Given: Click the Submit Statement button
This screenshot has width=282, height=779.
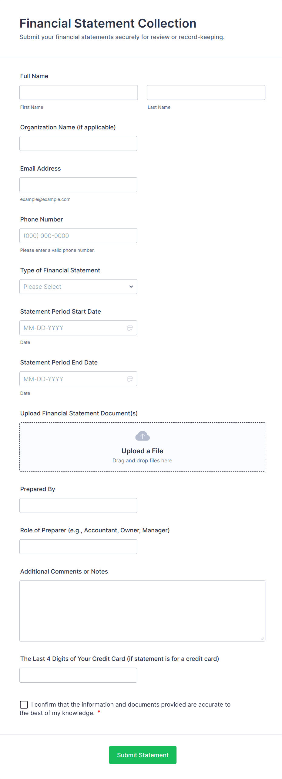Looking at the screenshot, I should coord(143,755).
